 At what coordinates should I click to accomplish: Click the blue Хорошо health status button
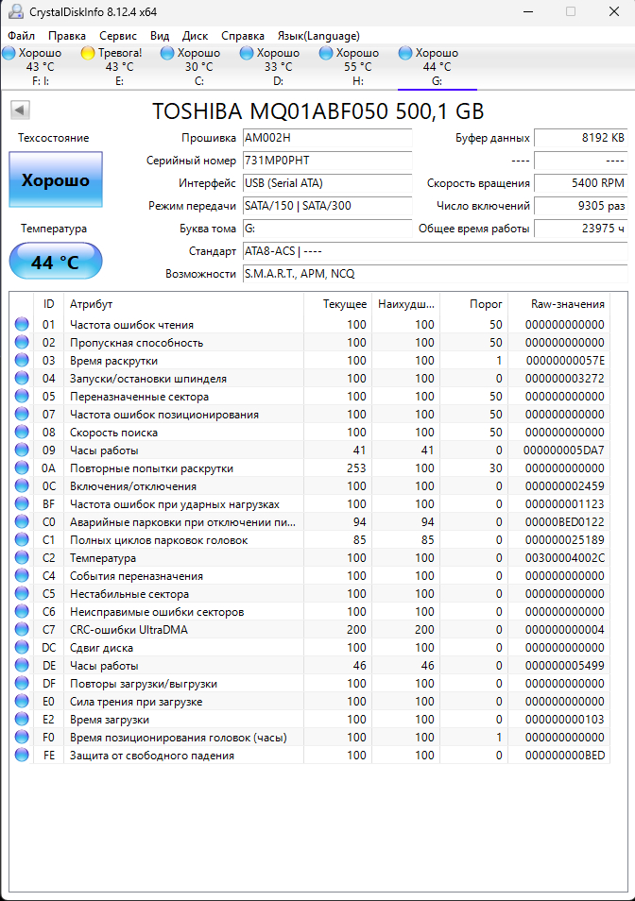coord(56,179)
